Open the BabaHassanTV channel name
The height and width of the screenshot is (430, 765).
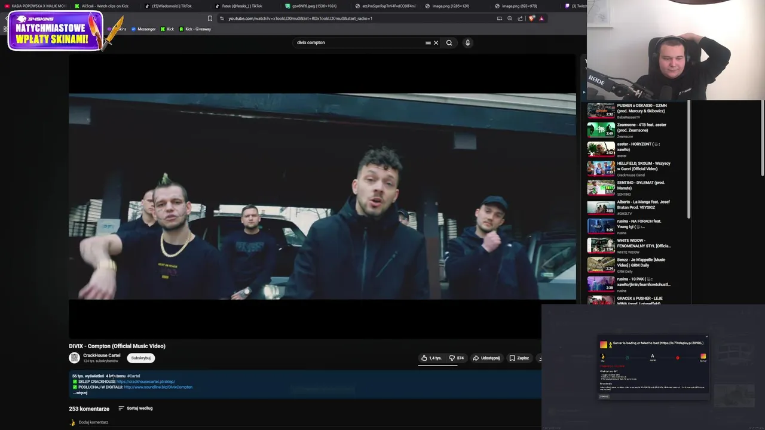pyautogui.click(x=628, y=117)
